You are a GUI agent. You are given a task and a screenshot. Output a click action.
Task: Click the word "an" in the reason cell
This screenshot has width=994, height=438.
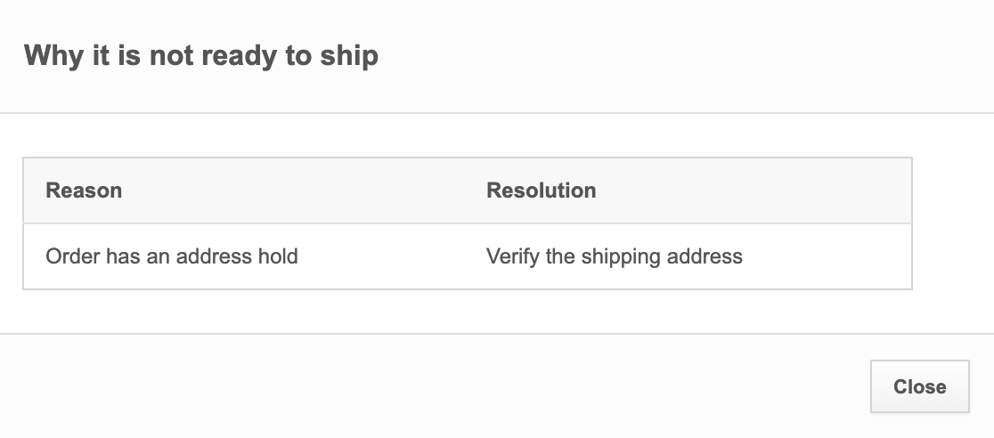pos(157,257)
